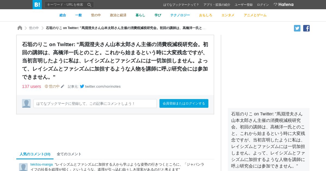
Task: Select the アニメとゲーム category
Action: click(x=255, y=15)
